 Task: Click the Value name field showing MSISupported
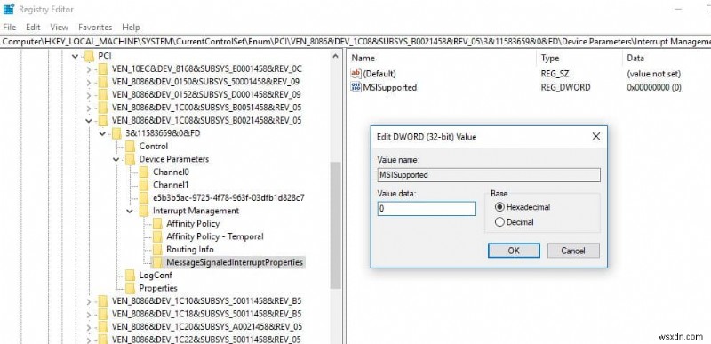[x=489, y=175]
